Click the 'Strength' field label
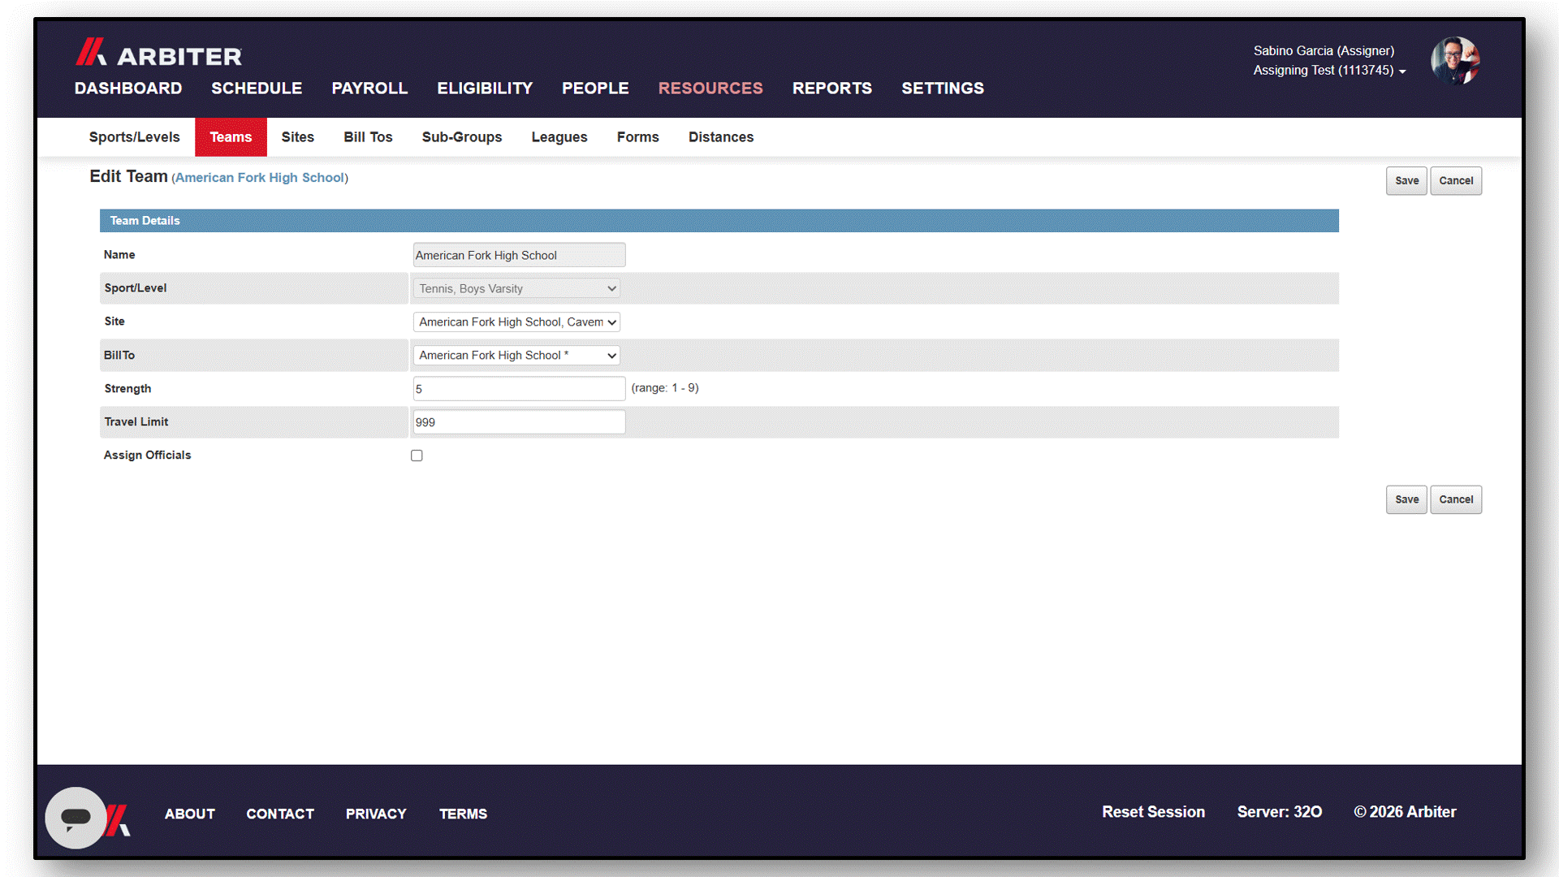This screenshot has width=1559, height=877. click(127, 389)
